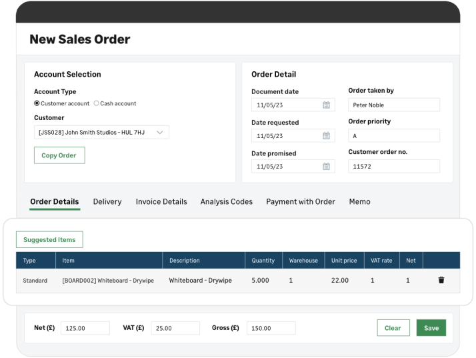
Task: Select the Cash account radio button
Action: [97, 103]
